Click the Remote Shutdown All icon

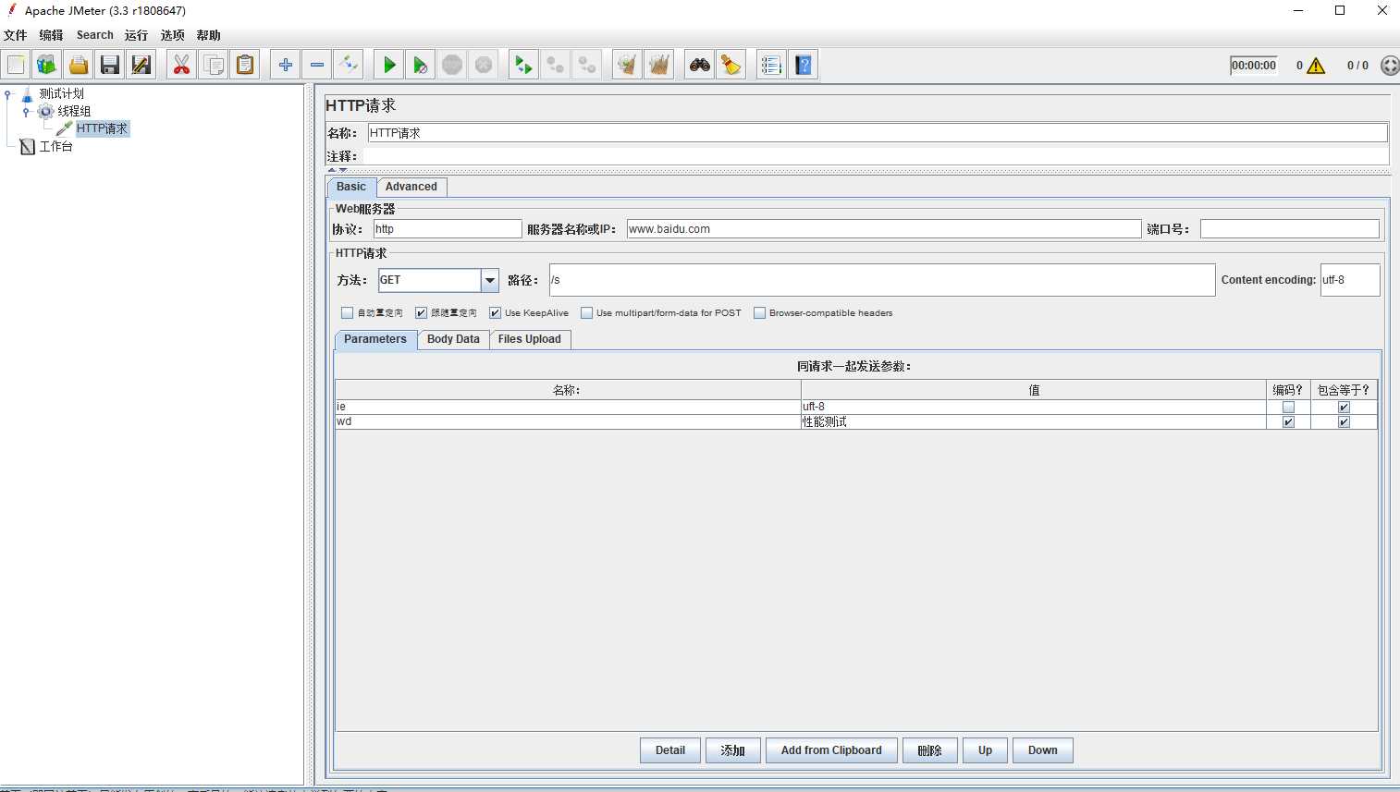pos(587,65)
